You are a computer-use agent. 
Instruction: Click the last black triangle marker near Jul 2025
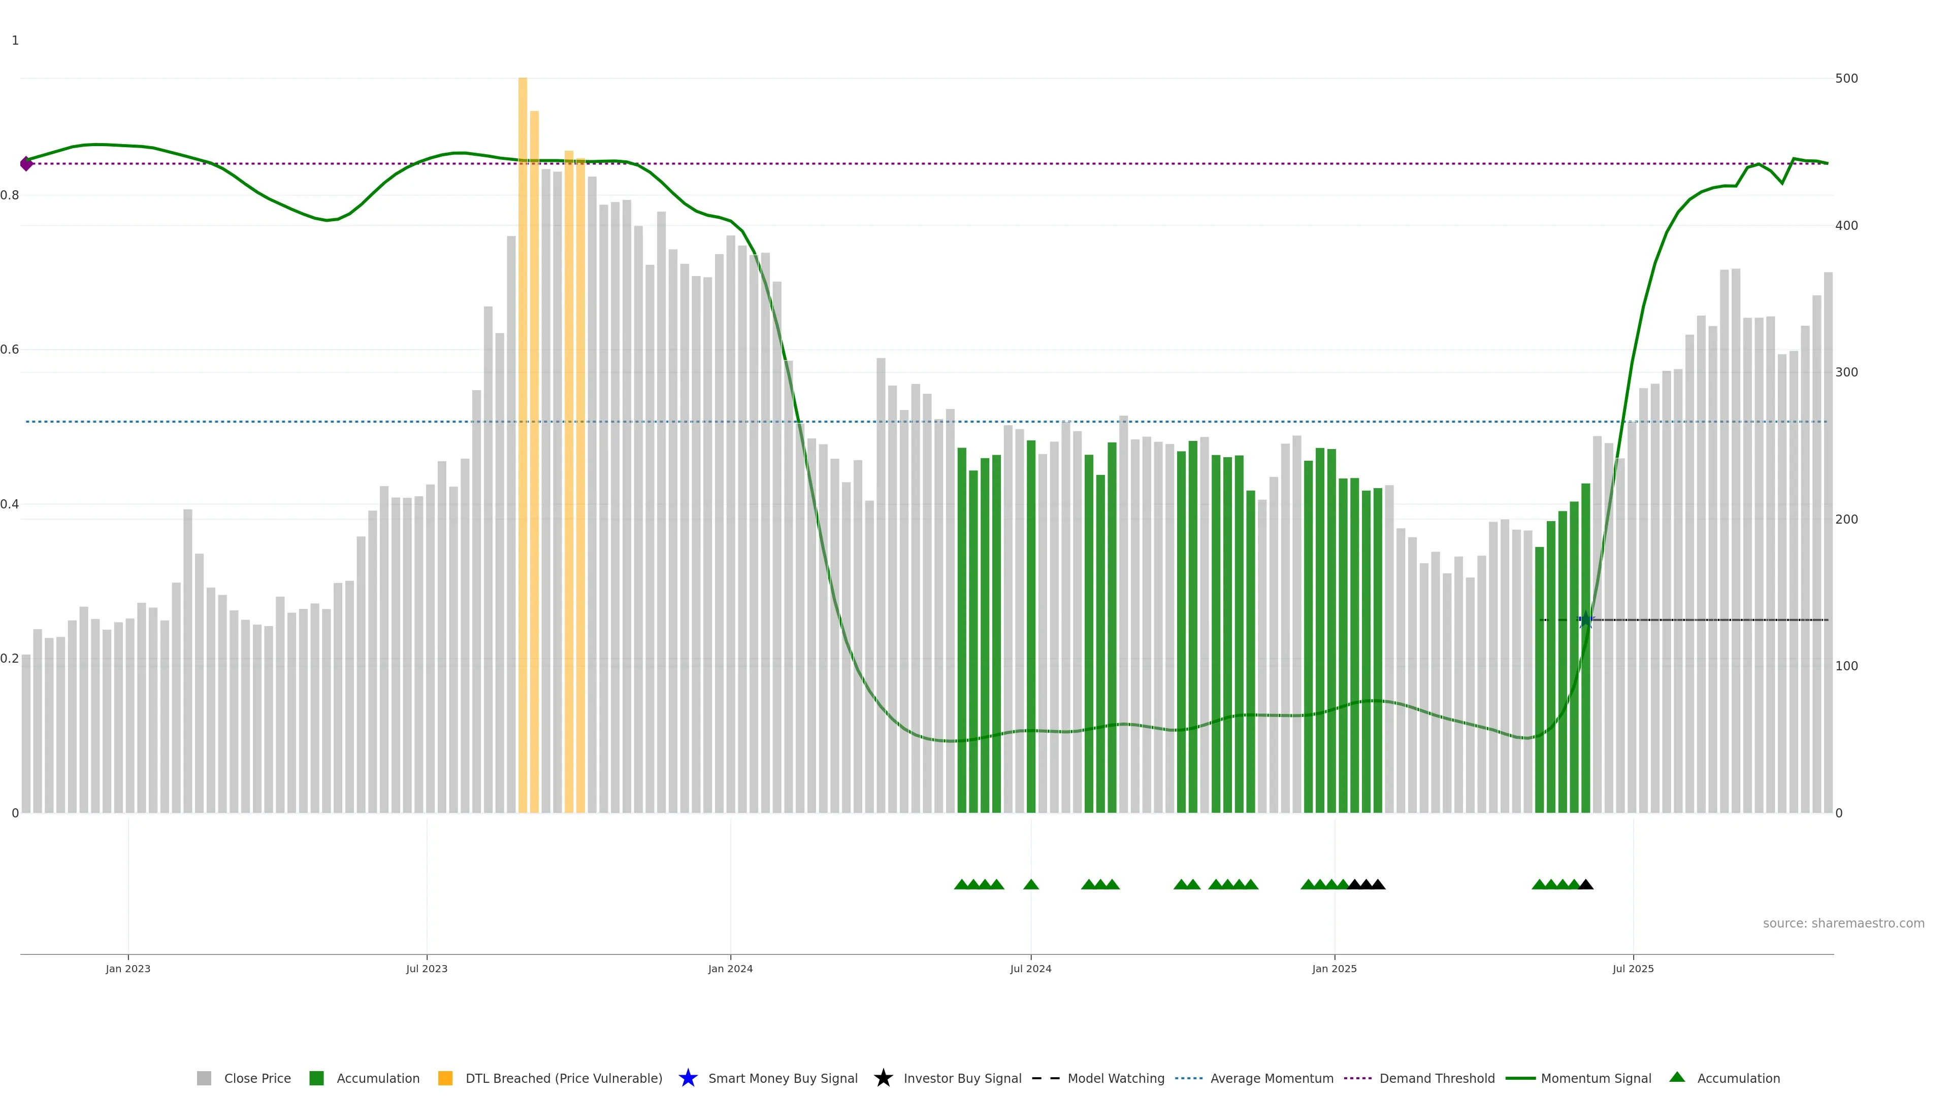[x=1586, y=884]
